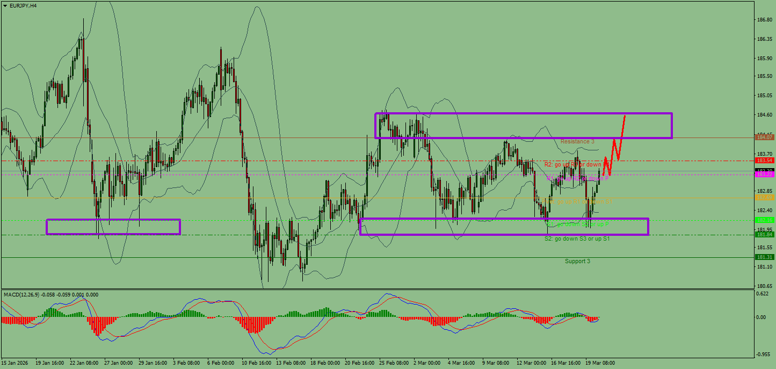776x369 pixels.
Task: Click the '19 Mar 08:00' time axis label
Action: pyautogui.click(x=599, y=363)
